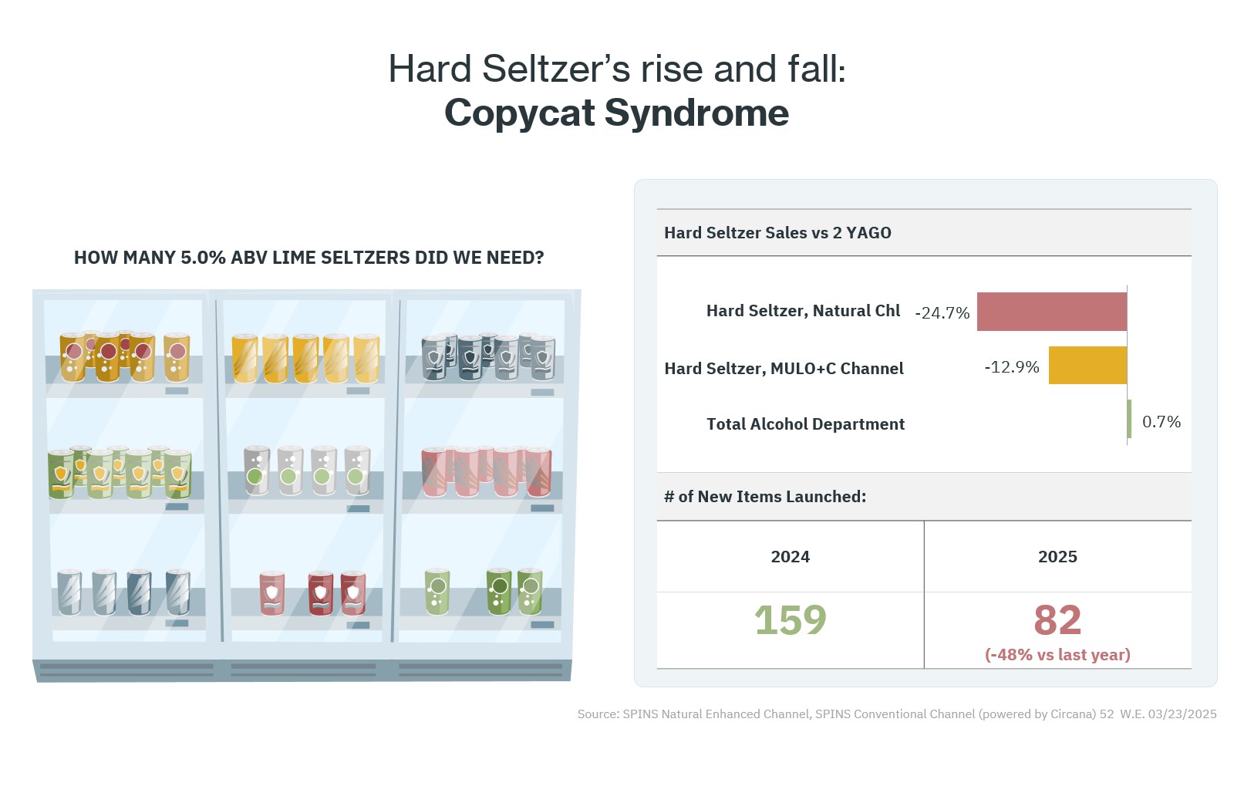The width and height of the screenshot is (1234, 793).
Task: Select the green circle cans bottom right
Action: pos(484,591)
